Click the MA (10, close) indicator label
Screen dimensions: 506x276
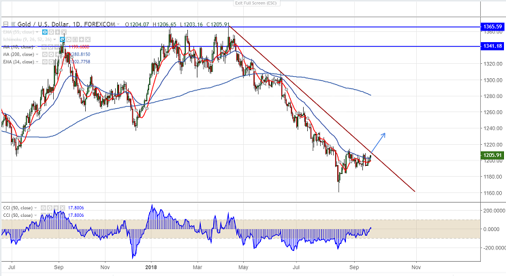[18, 47]
